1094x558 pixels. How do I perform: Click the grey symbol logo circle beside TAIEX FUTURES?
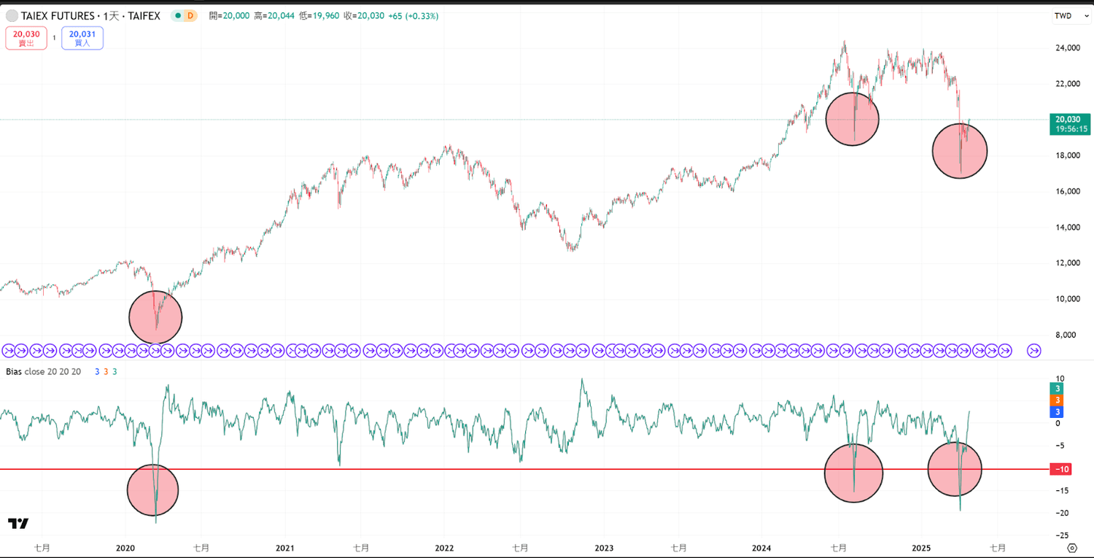pos(12,15)
